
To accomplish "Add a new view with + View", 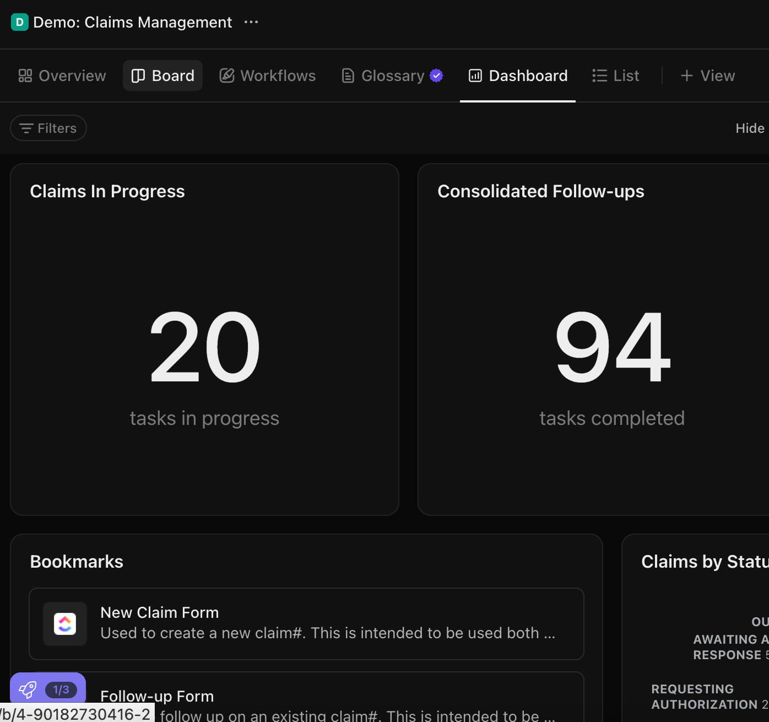I will click(x=708, y=76).
